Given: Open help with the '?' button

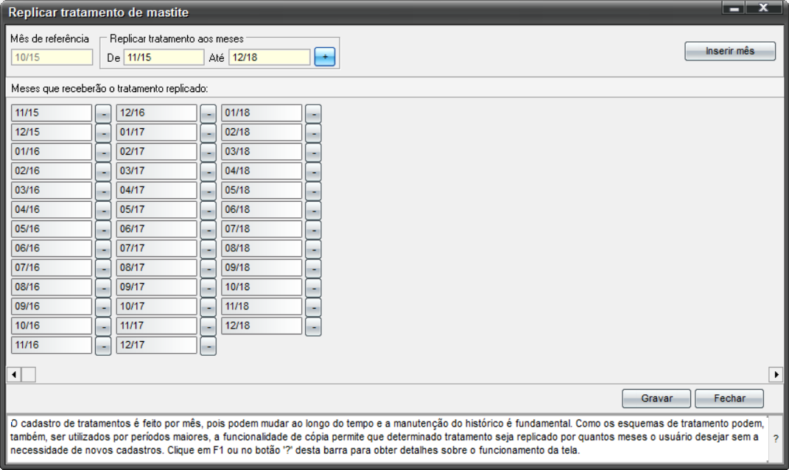Looking at the screenshot, I should [776, 439].
